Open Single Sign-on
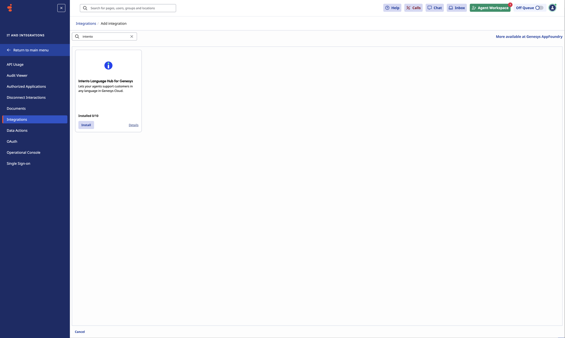The image size is (565, 338). pyautogui.click(x=18, y=164)
